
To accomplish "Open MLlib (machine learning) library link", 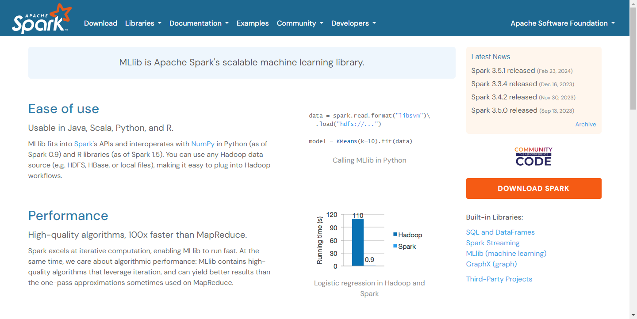I will point(506,254).
